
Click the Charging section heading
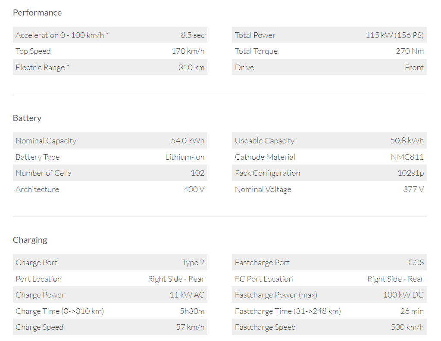coord(30,240)
